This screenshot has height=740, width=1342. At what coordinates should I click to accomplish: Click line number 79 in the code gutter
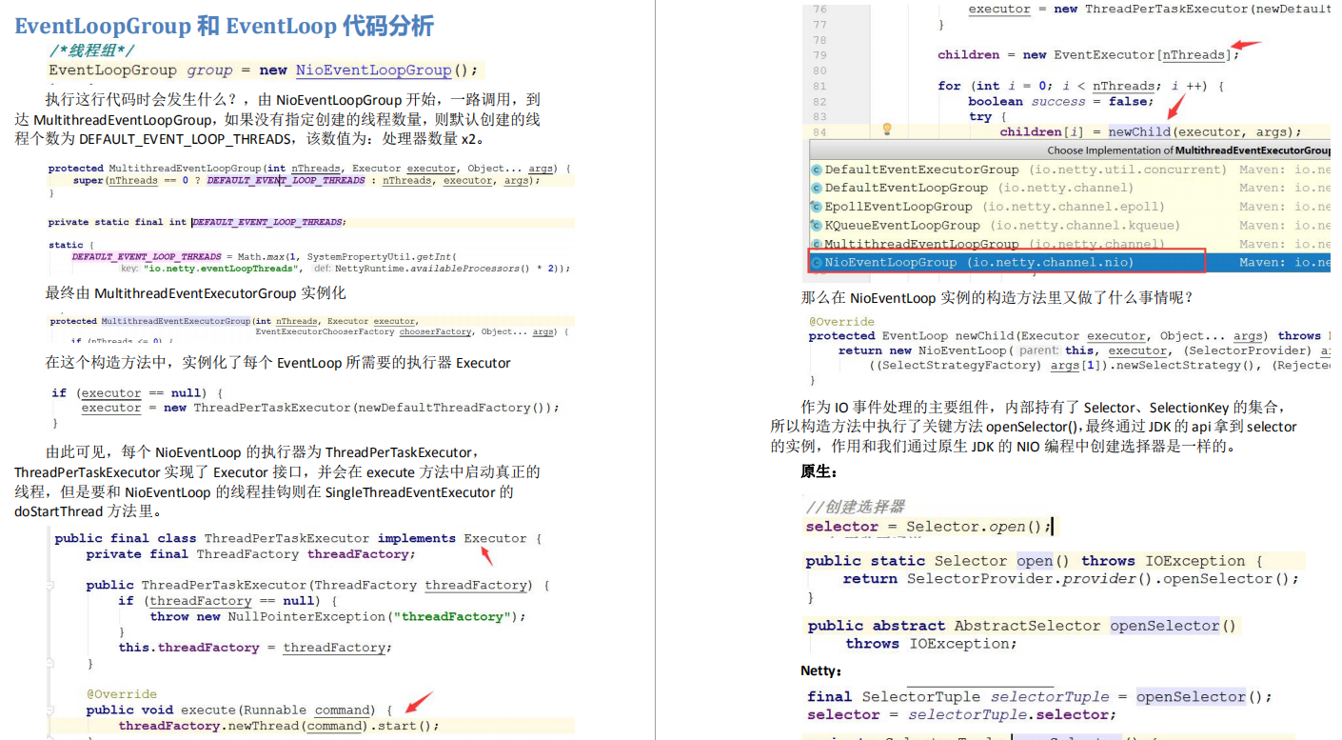point(819,55)
